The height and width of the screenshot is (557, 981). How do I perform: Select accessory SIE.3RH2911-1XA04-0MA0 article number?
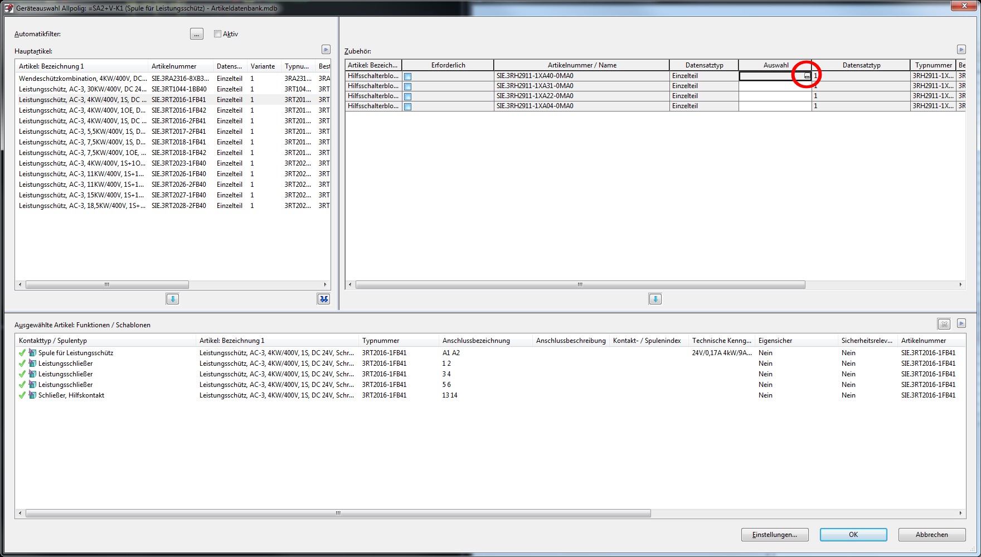point(535,106)
